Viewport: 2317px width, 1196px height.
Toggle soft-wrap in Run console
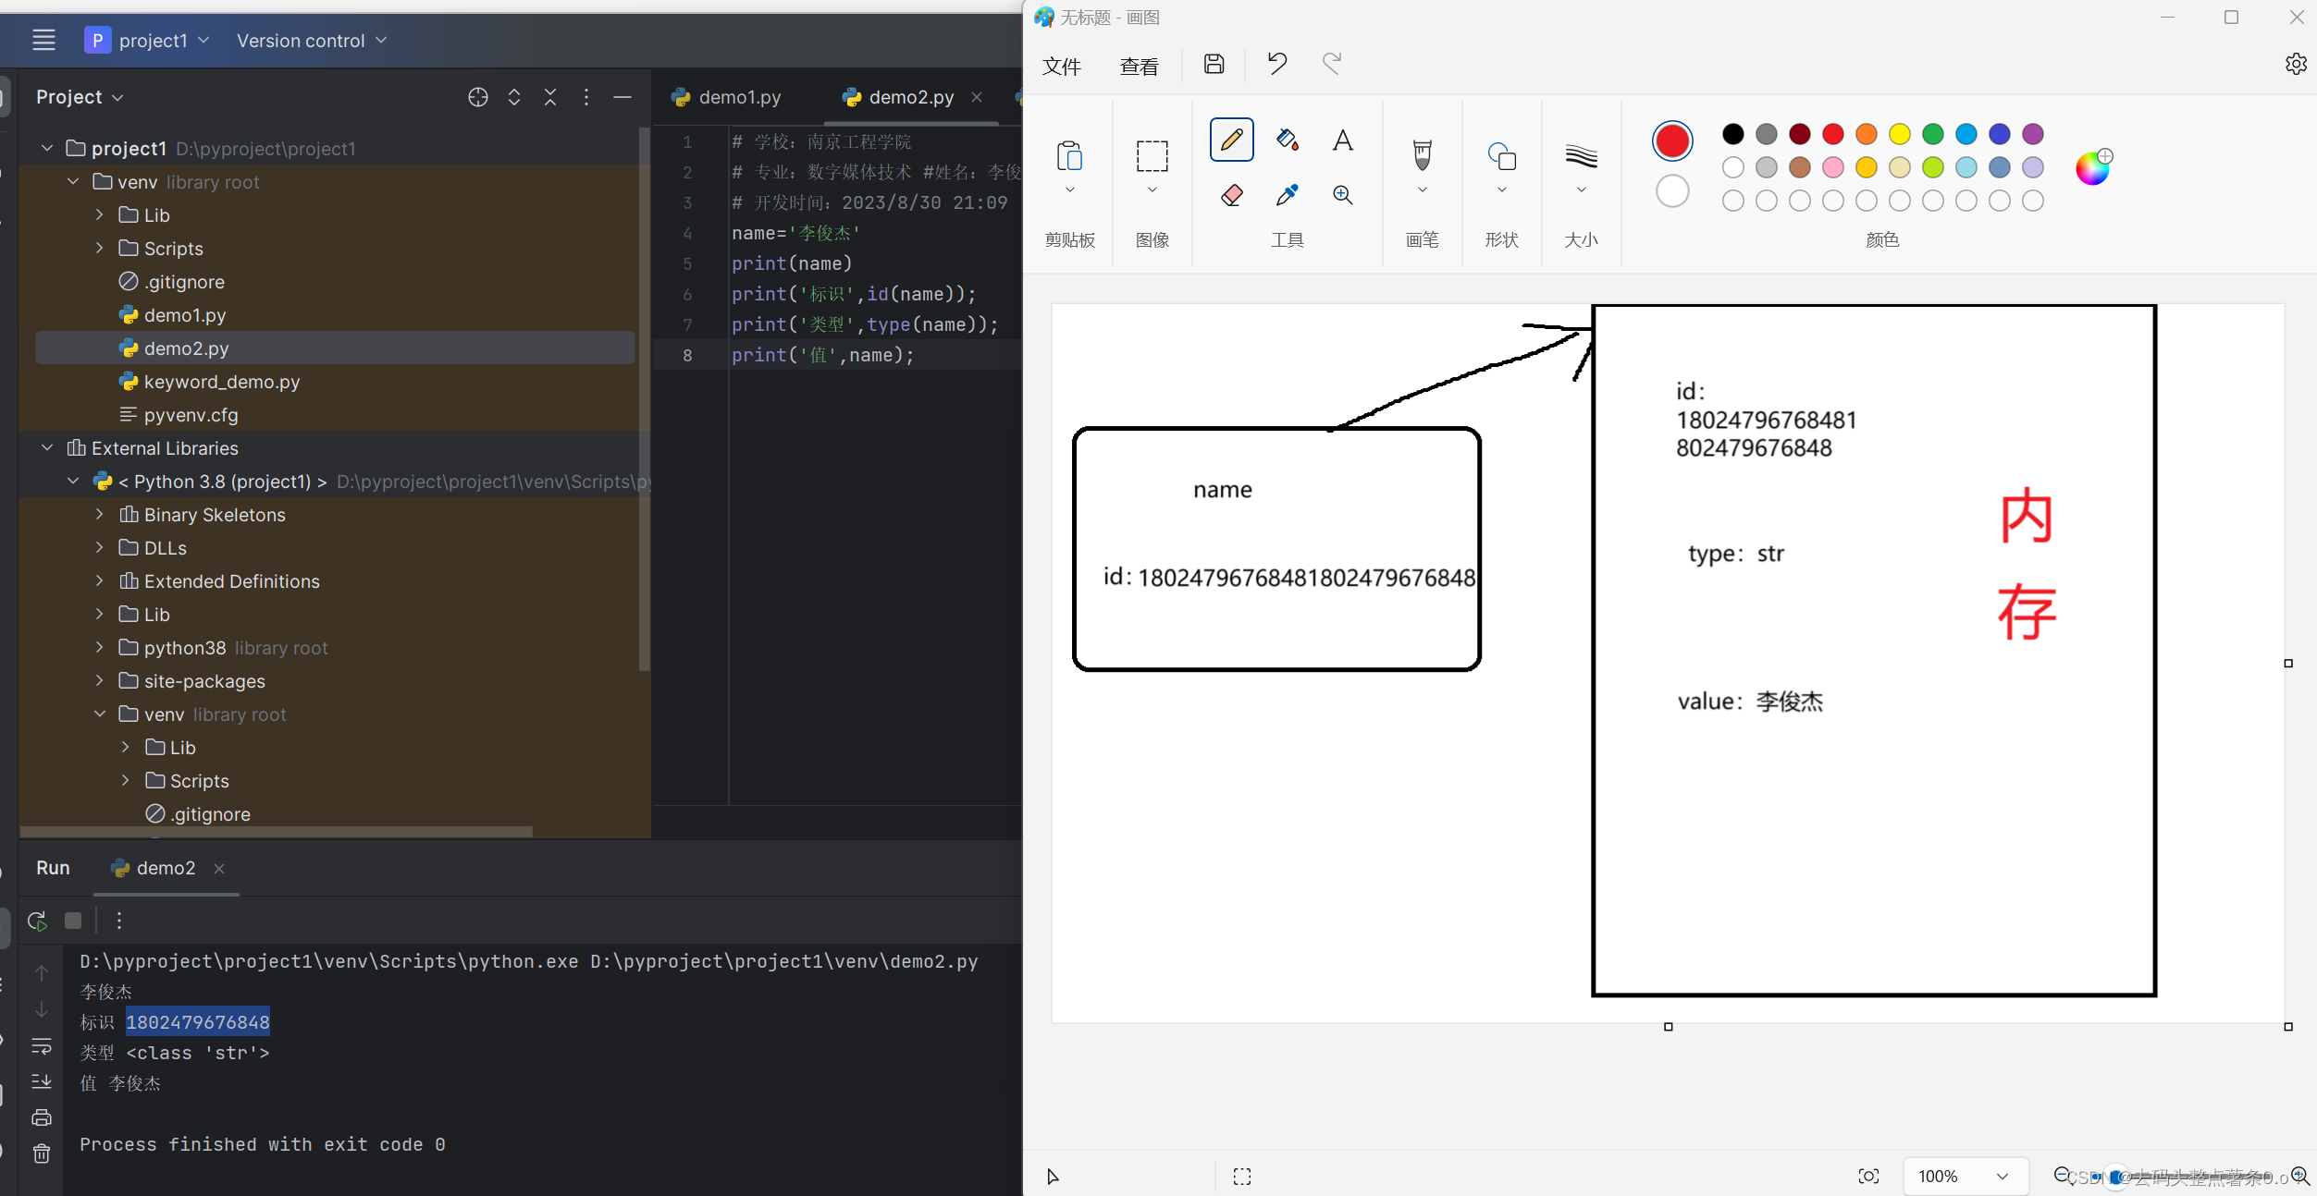[x=42, y=1046]
